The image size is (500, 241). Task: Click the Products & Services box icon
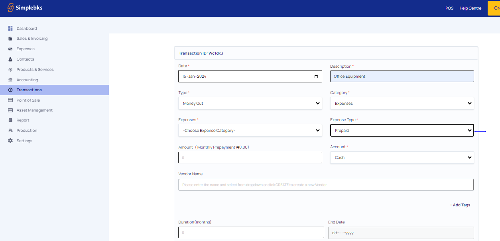point(10,70)
